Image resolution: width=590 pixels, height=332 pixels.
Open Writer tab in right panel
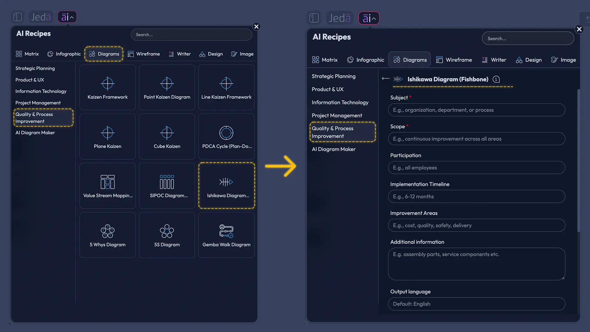click(x=494, y=60)
